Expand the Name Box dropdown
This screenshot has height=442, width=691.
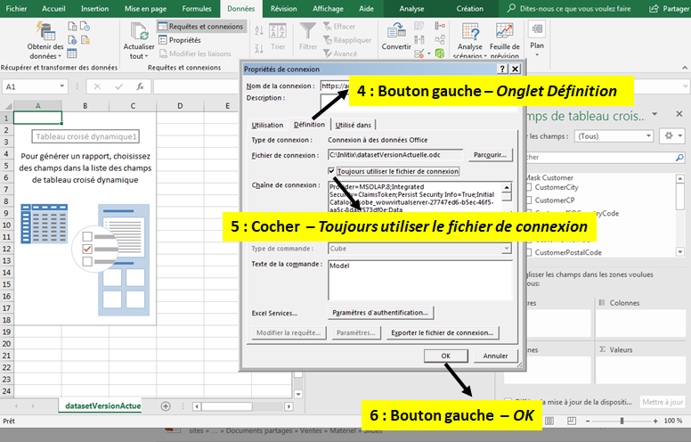tap(62, 86)
